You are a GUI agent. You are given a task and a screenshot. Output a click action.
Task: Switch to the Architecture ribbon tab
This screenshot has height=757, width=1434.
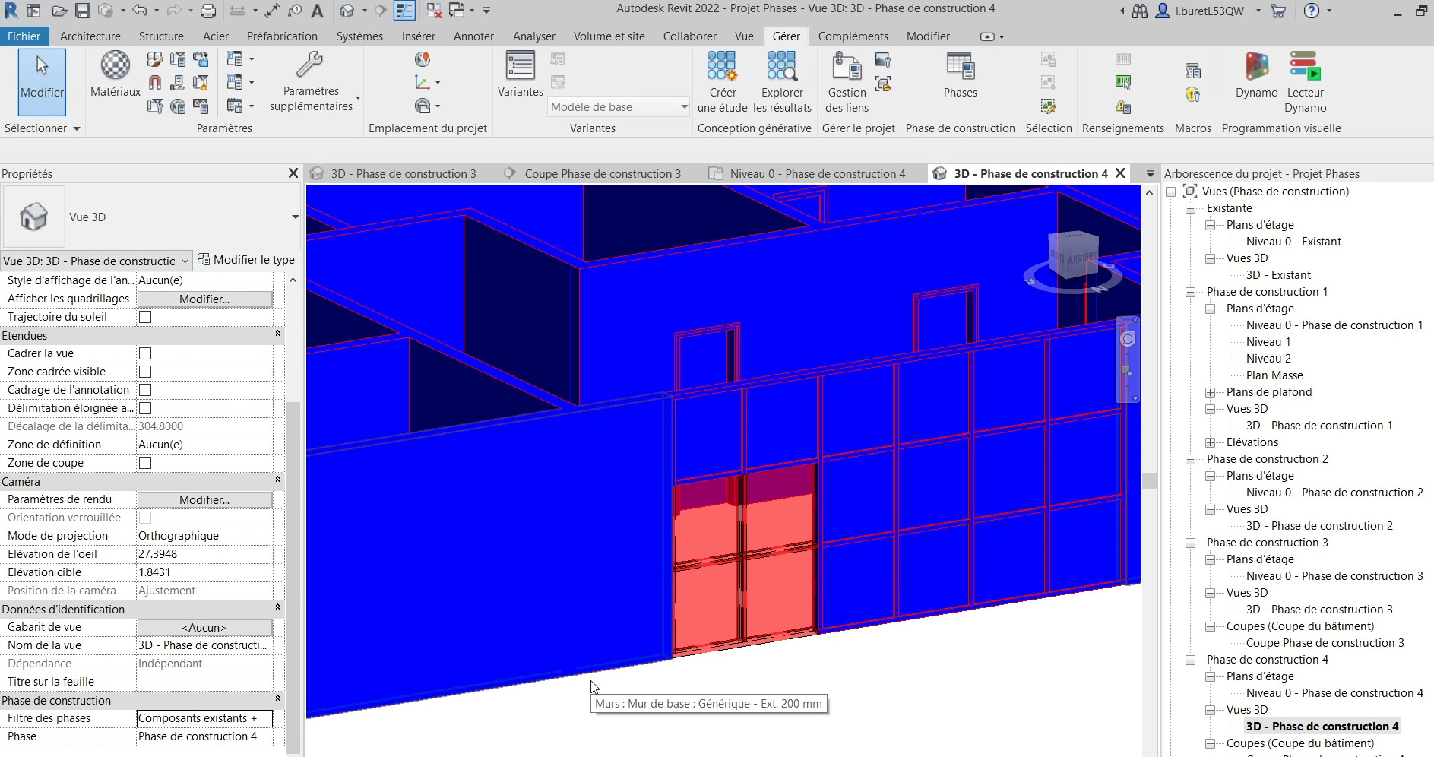[90, 36]
